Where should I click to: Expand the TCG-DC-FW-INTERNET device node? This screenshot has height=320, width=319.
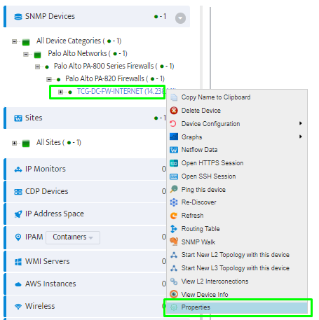pos(60,92)
